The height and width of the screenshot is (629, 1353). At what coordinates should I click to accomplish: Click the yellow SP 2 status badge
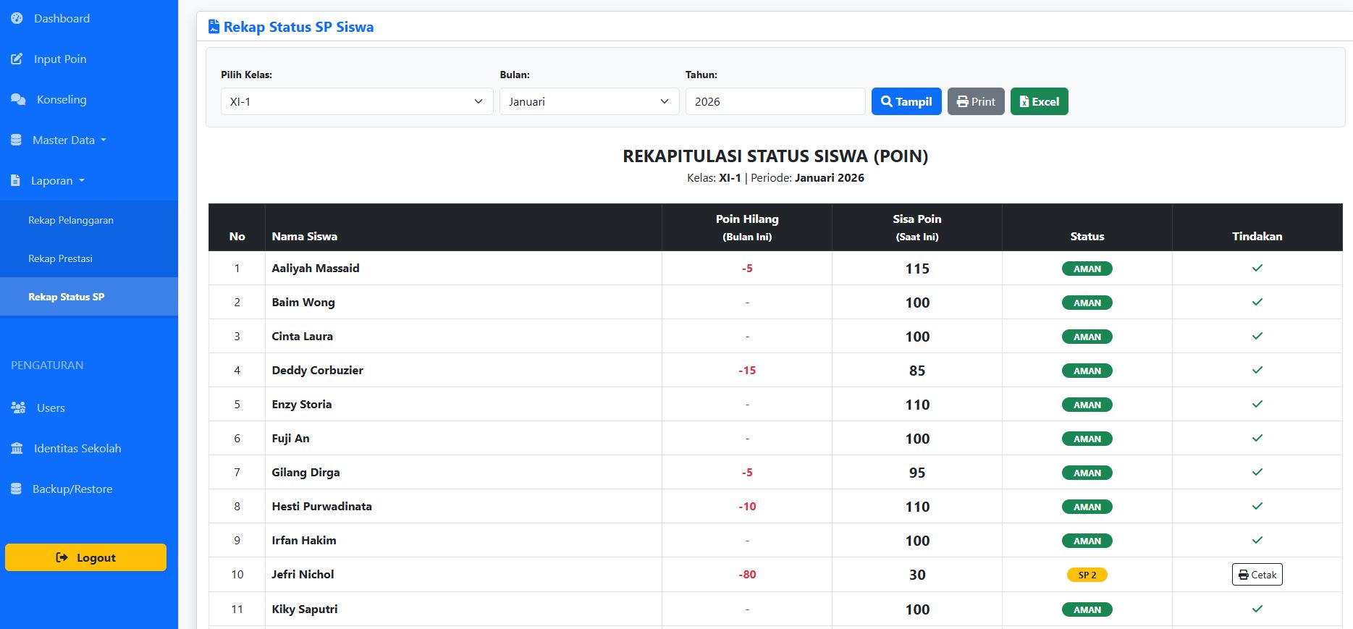pos(1087,575)
